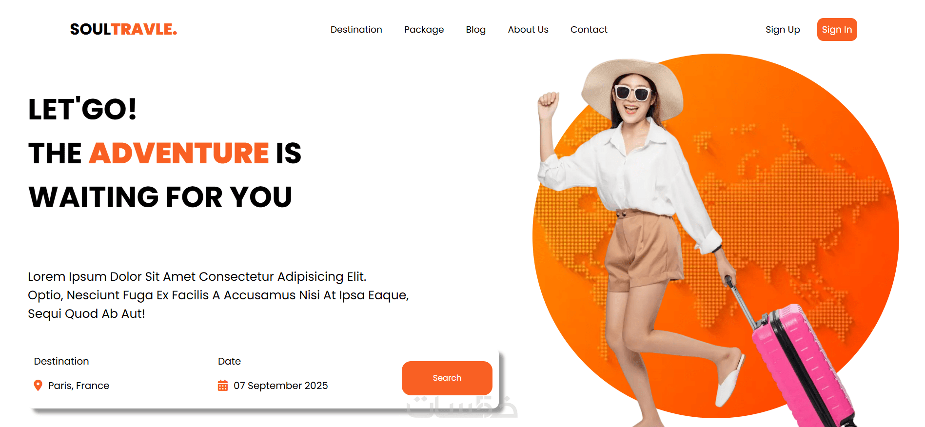Select the Paris, France destination field
Viewport: 925px width, 427px height.
71,386
